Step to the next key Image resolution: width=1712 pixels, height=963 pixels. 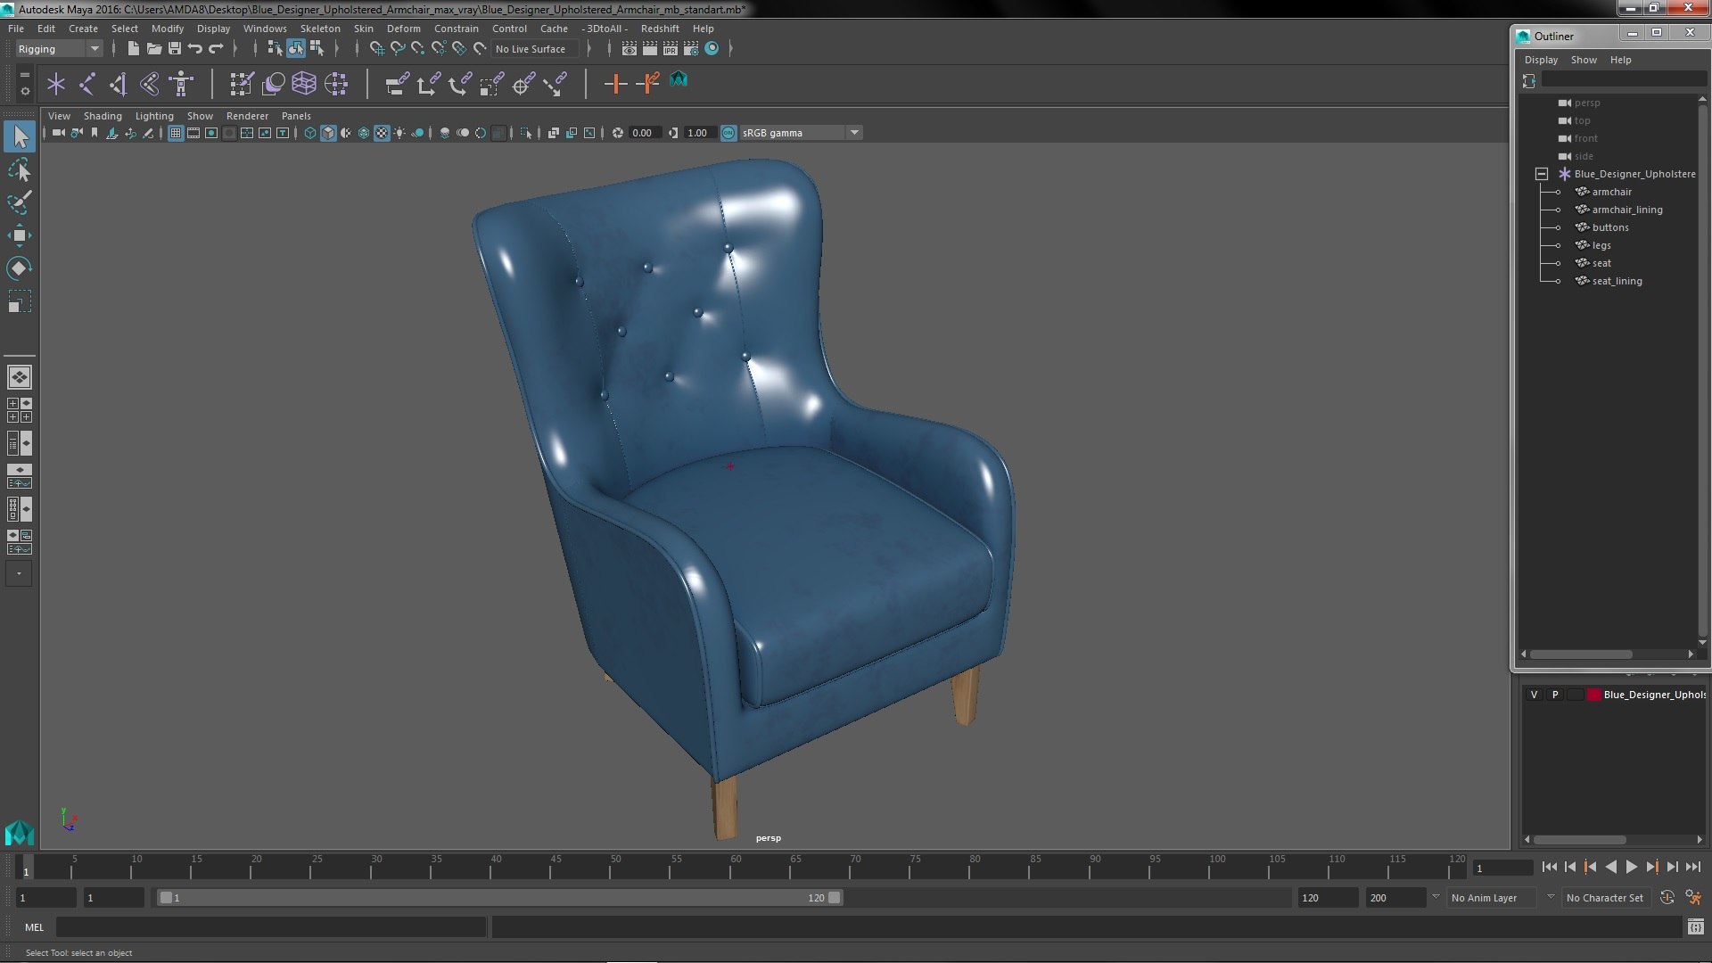pyautogui.click(x=1652, y=867)
